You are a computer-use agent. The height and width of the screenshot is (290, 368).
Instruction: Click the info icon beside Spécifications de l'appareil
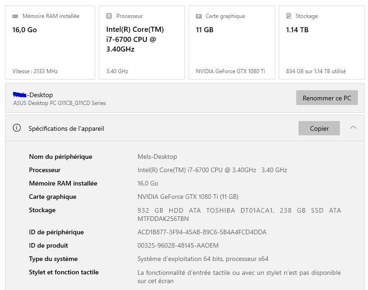click(17, 128)
